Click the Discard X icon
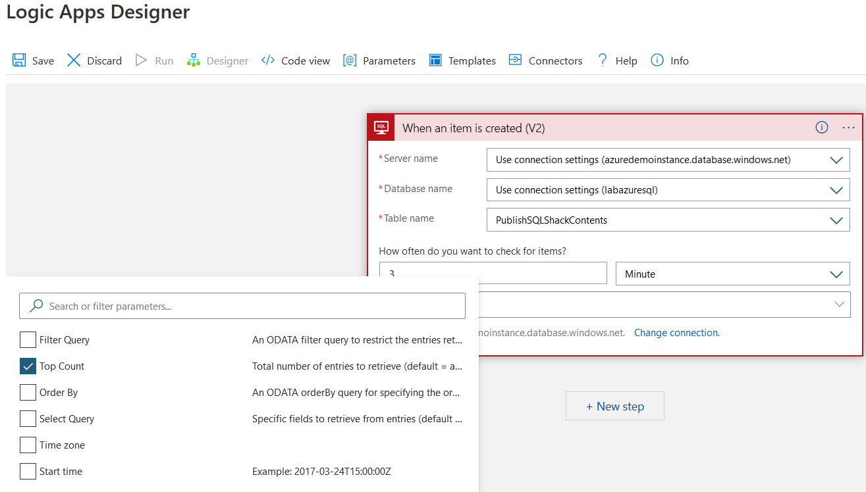 74,61
